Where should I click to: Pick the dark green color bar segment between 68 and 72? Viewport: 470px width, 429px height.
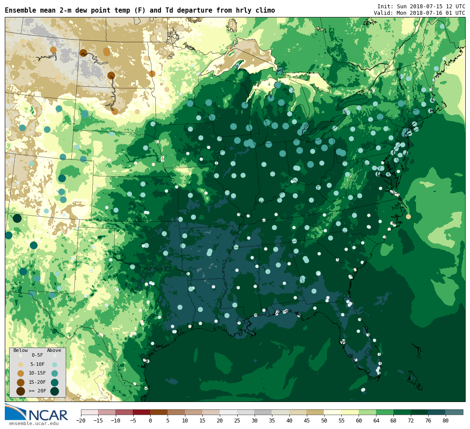pyautogui.click(x=403, y=412)
